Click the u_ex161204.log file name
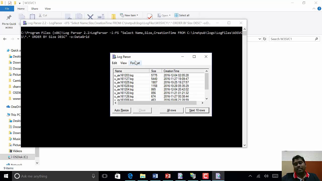 point(124,89)
